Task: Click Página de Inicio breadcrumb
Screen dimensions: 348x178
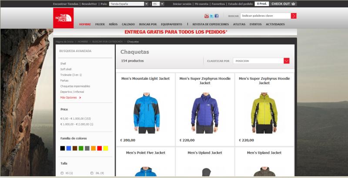Action: pos(64,42)
